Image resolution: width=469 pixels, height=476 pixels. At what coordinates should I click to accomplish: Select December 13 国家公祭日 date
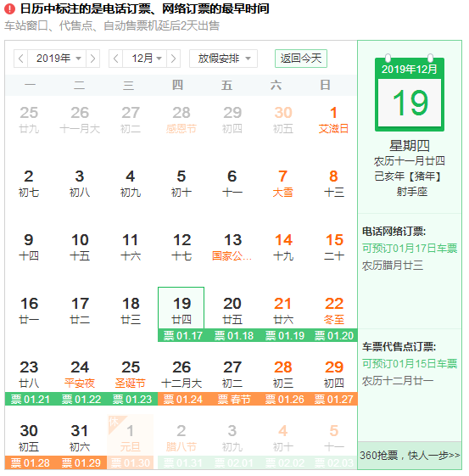(x=232, y=247)
